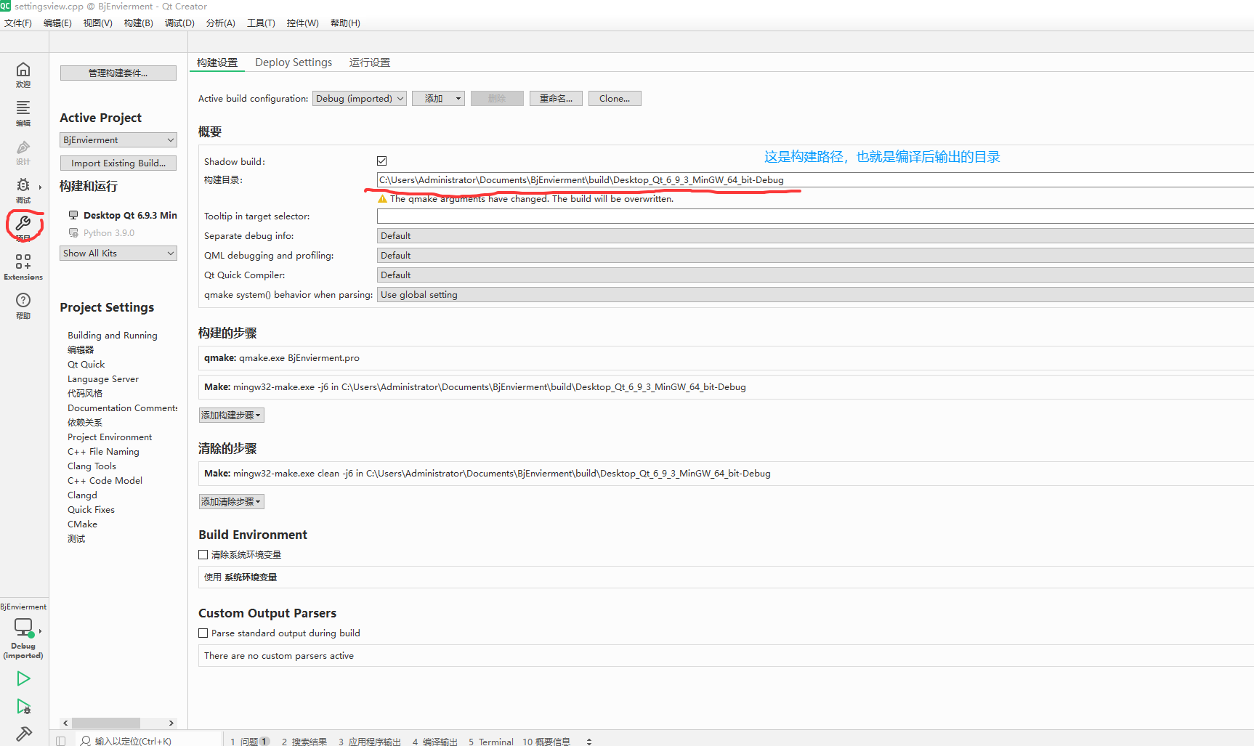This screenshot has height=746, width=1254.
Task: Start debugging with the play-bug icon
Action: coord(23,706)
